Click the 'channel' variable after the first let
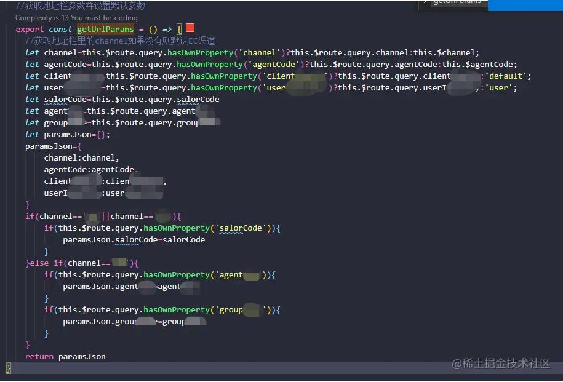The image size is (563, 382). (61, 52)
